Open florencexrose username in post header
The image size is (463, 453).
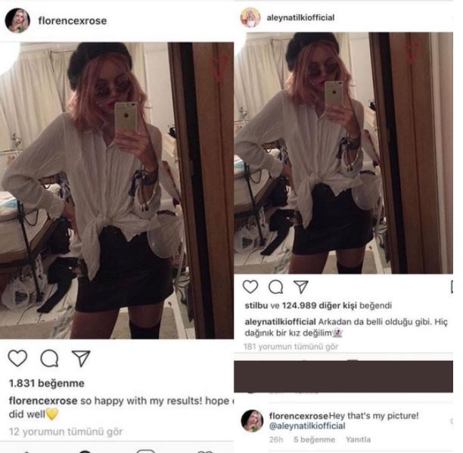pyautogui.click(x=73, y=21)
